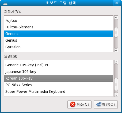The height and width of the screenshot is (113, 122).
Task: Click the red cancel X icon
Action: click(x=73, y=105)
